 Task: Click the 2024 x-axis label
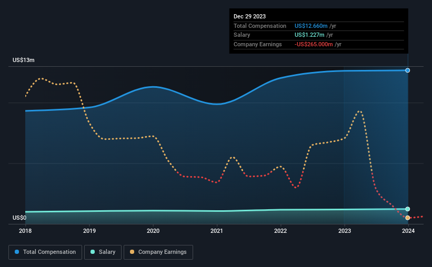click(x=408, y=231)
